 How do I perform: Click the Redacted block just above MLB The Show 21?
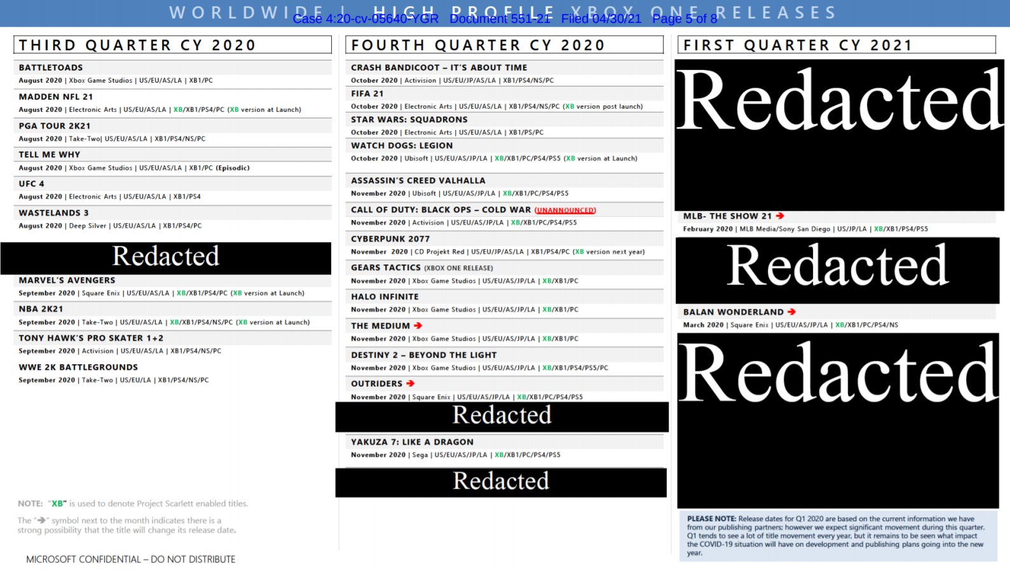(839, 135)
